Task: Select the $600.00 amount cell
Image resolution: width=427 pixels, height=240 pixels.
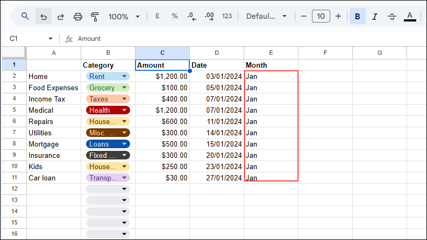Action: coord(162,121)
